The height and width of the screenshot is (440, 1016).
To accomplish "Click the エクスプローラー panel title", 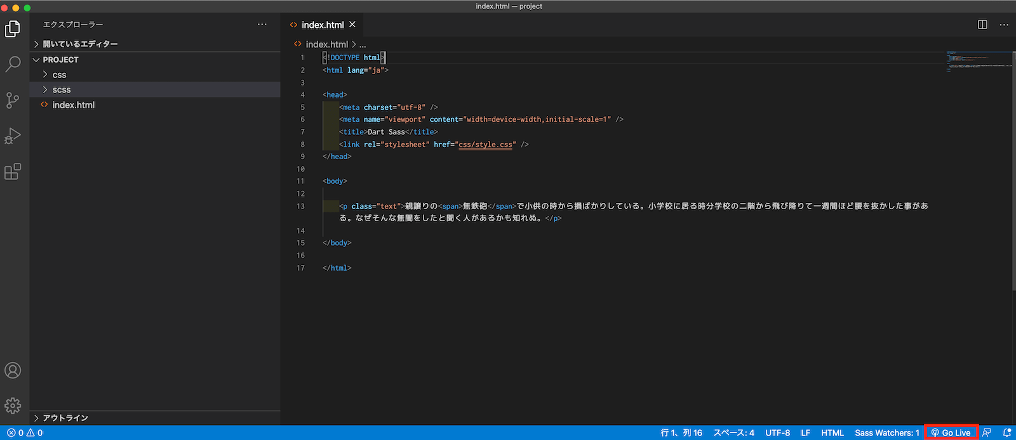I will 73,25.
